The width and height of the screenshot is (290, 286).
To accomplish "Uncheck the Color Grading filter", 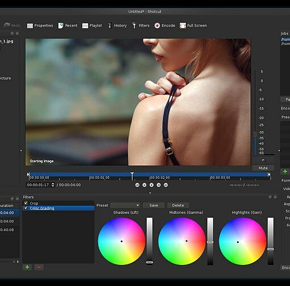I will pos(26,208).
